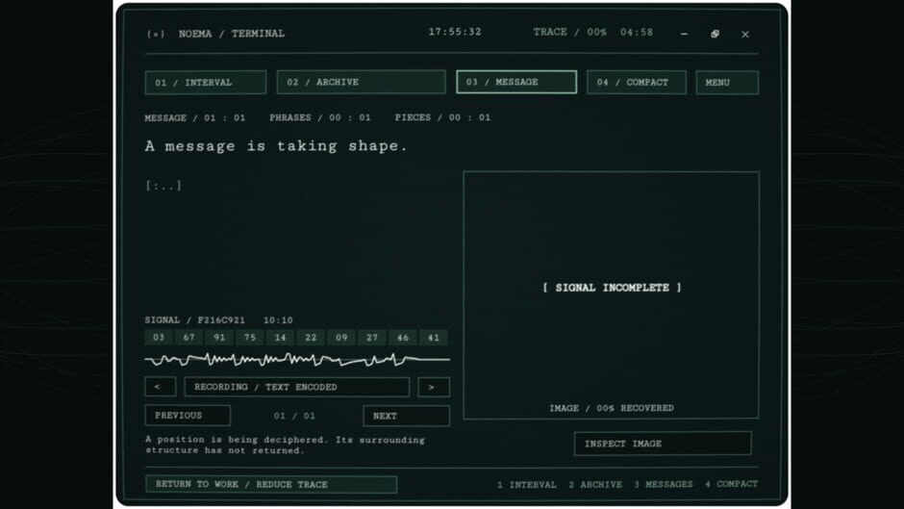Screen dimensions: 904x509
Task: Open INSPECT IMAGE
Action: pos(663,444)
